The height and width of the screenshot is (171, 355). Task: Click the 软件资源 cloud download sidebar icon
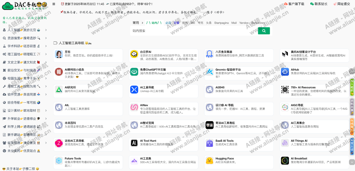click(4, 95)
